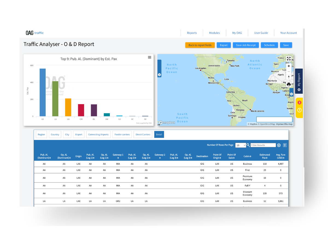328x246 pixels.
Task: Open the chart hamburger menu
Action: [150, 57]
